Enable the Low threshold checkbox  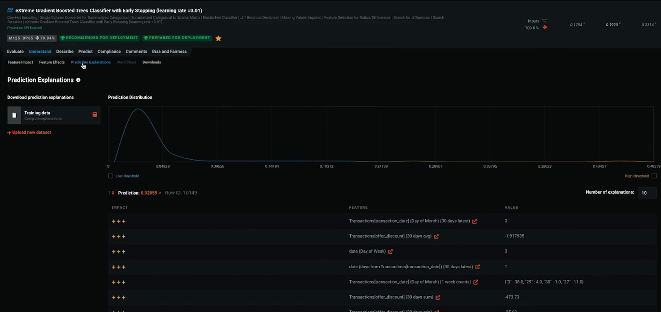(x=111, y=176)
